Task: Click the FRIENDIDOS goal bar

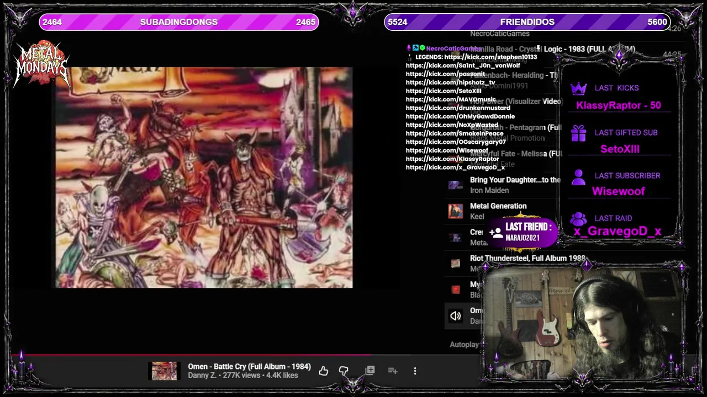Action: tap(527, 22)
